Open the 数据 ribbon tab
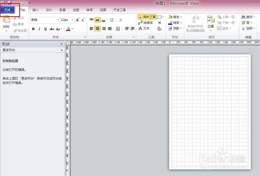 point(62,10)
